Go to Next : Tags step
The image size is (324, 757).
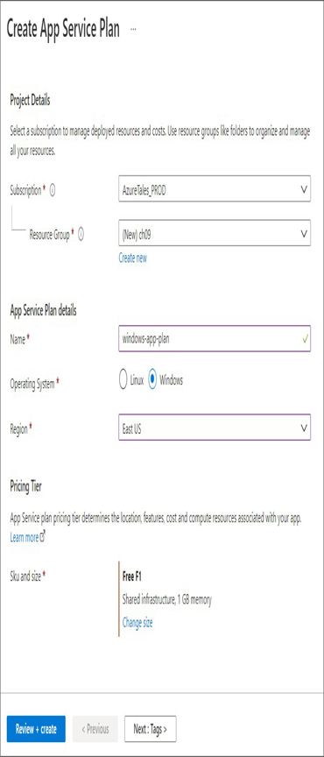point(150,729)
